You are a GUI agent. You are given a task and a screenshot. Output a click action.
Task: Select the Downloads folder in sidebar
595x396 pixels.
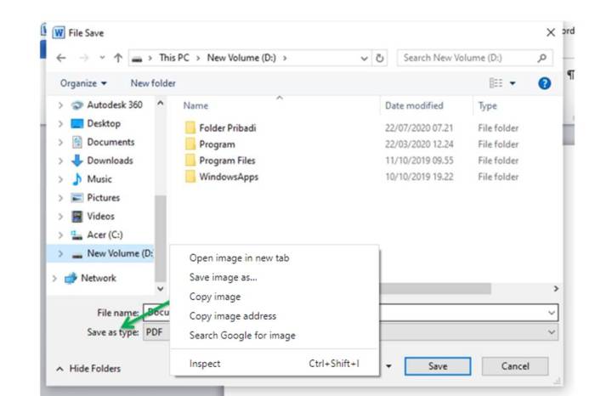pyautogui.click(x=110, y=161)
